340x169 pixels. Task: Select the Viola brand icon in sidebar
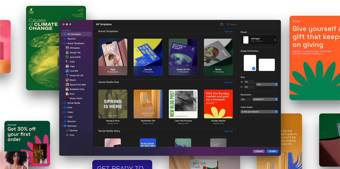coord(67,62)
